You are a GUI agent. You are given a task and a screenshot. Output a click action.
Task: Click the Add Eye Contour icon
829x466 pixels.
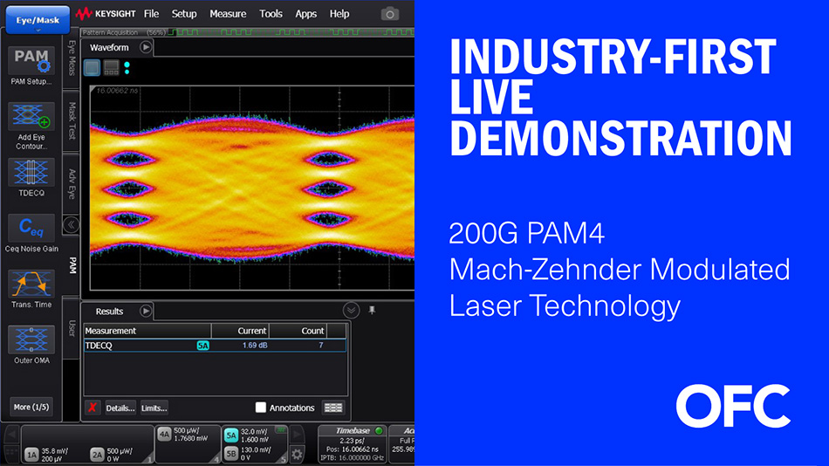(x=31, y=117)
